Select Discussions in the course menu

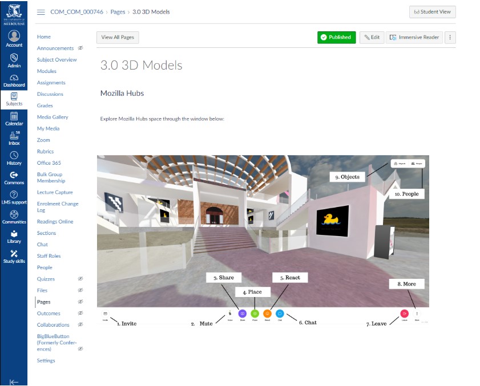tap(50, 94)
